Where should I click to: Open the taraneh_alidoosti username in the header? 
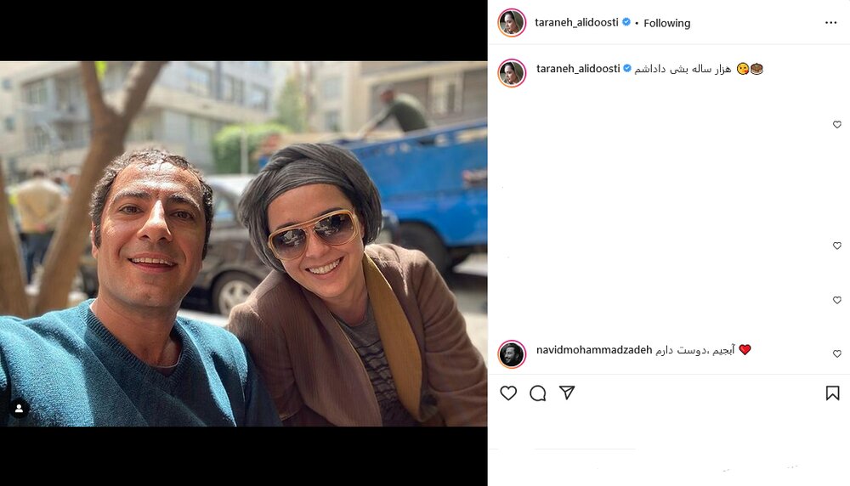click(576, 22)
